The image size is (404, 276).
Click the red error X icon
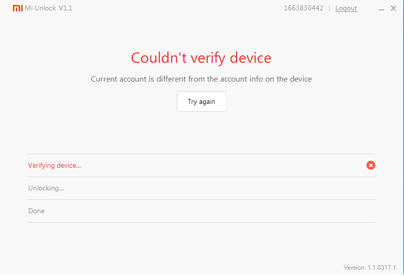pyautogui.click(x=371, y=165)
